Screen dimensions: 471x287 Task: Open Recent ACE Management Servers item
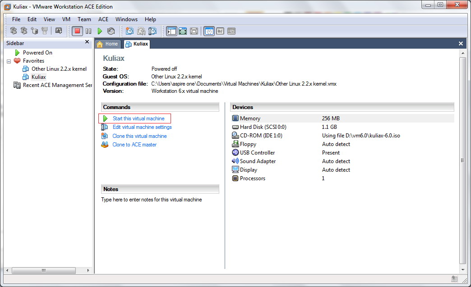(x=57, y=85)
